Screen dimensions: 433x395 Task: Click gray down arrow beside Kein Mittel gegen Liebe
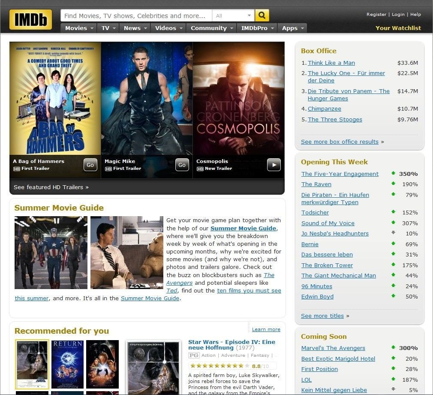(x=393, y=389)
